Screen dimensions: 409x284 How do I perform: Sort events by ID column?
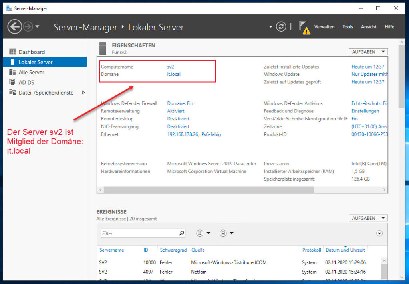tap(146, 250)
